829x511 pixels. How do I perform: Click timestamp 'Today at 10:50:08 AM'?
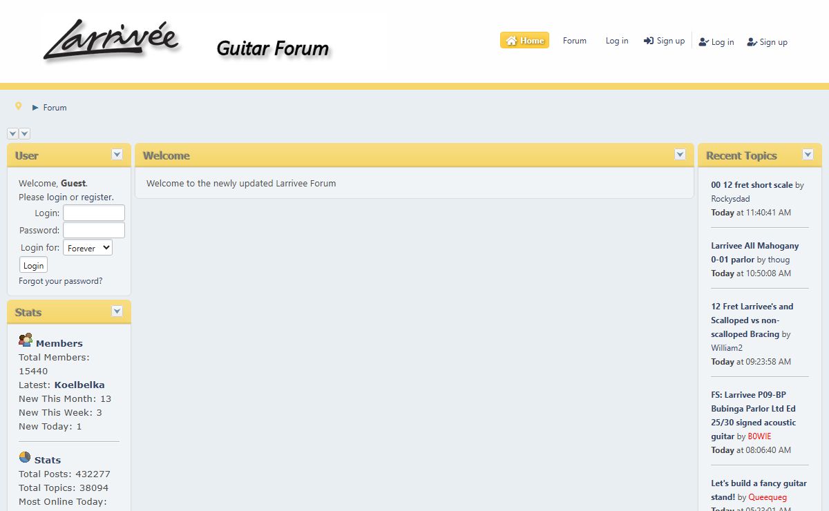[751, 273]
